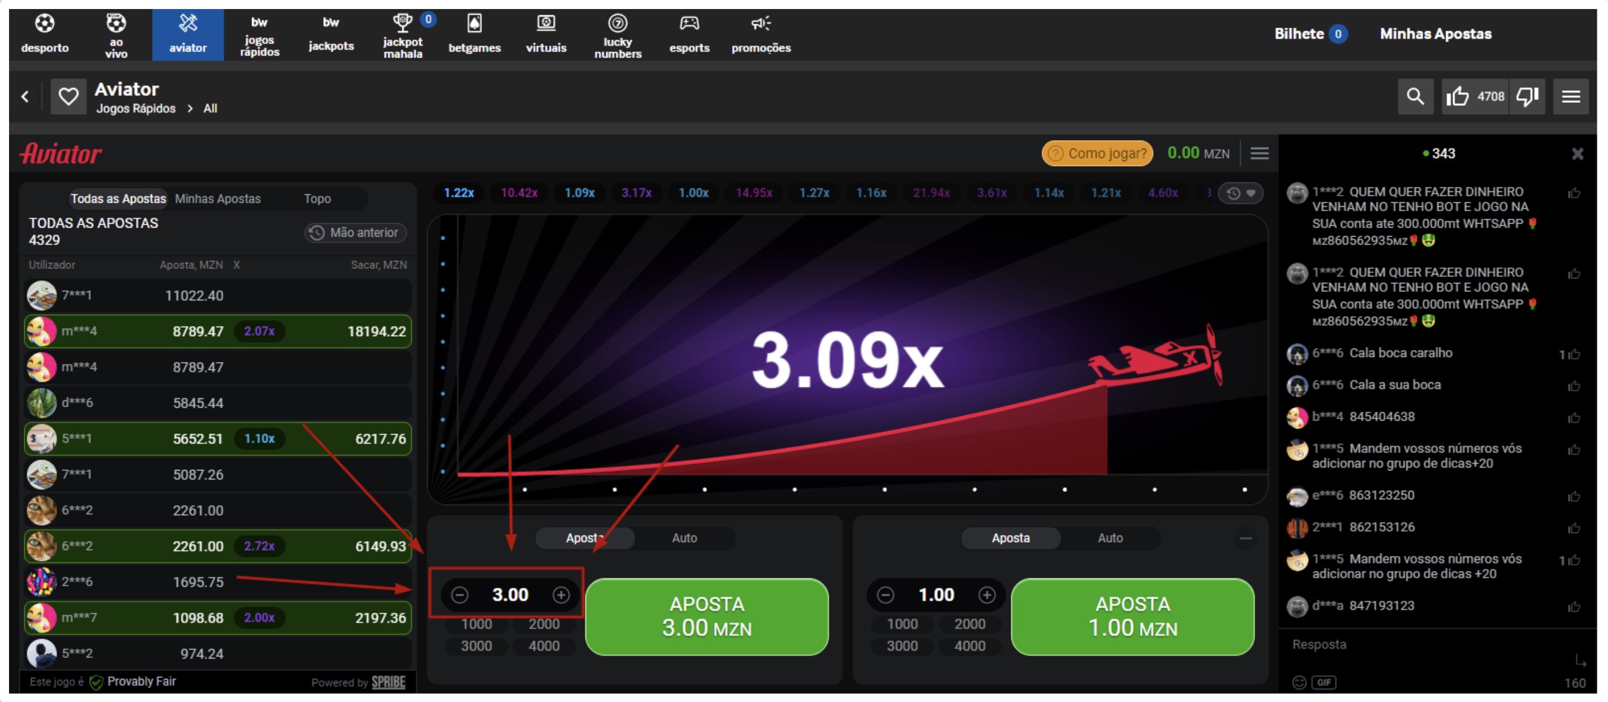Decrease the 3.00 bet amount
The height and width of the screenshot is (702, 1608).
459,595
